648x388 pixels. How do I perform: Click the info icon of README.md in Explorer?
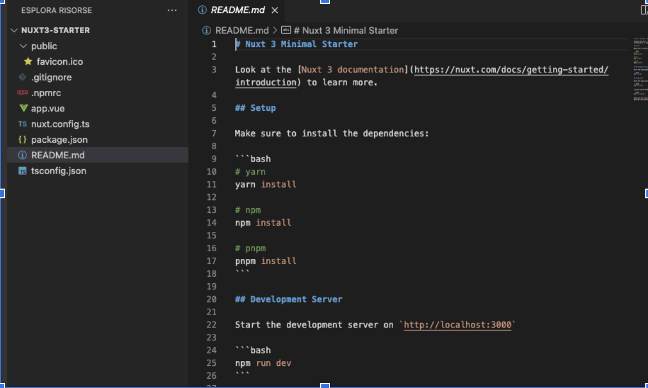(22, 155)
